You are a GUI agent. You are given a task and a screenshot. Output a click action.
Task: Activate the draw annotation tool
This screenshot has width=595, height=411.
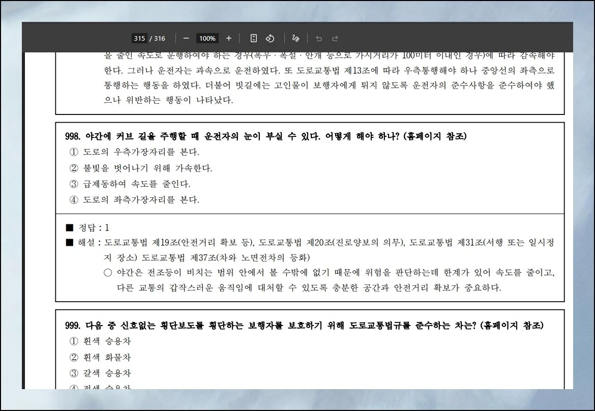(295, 38)
